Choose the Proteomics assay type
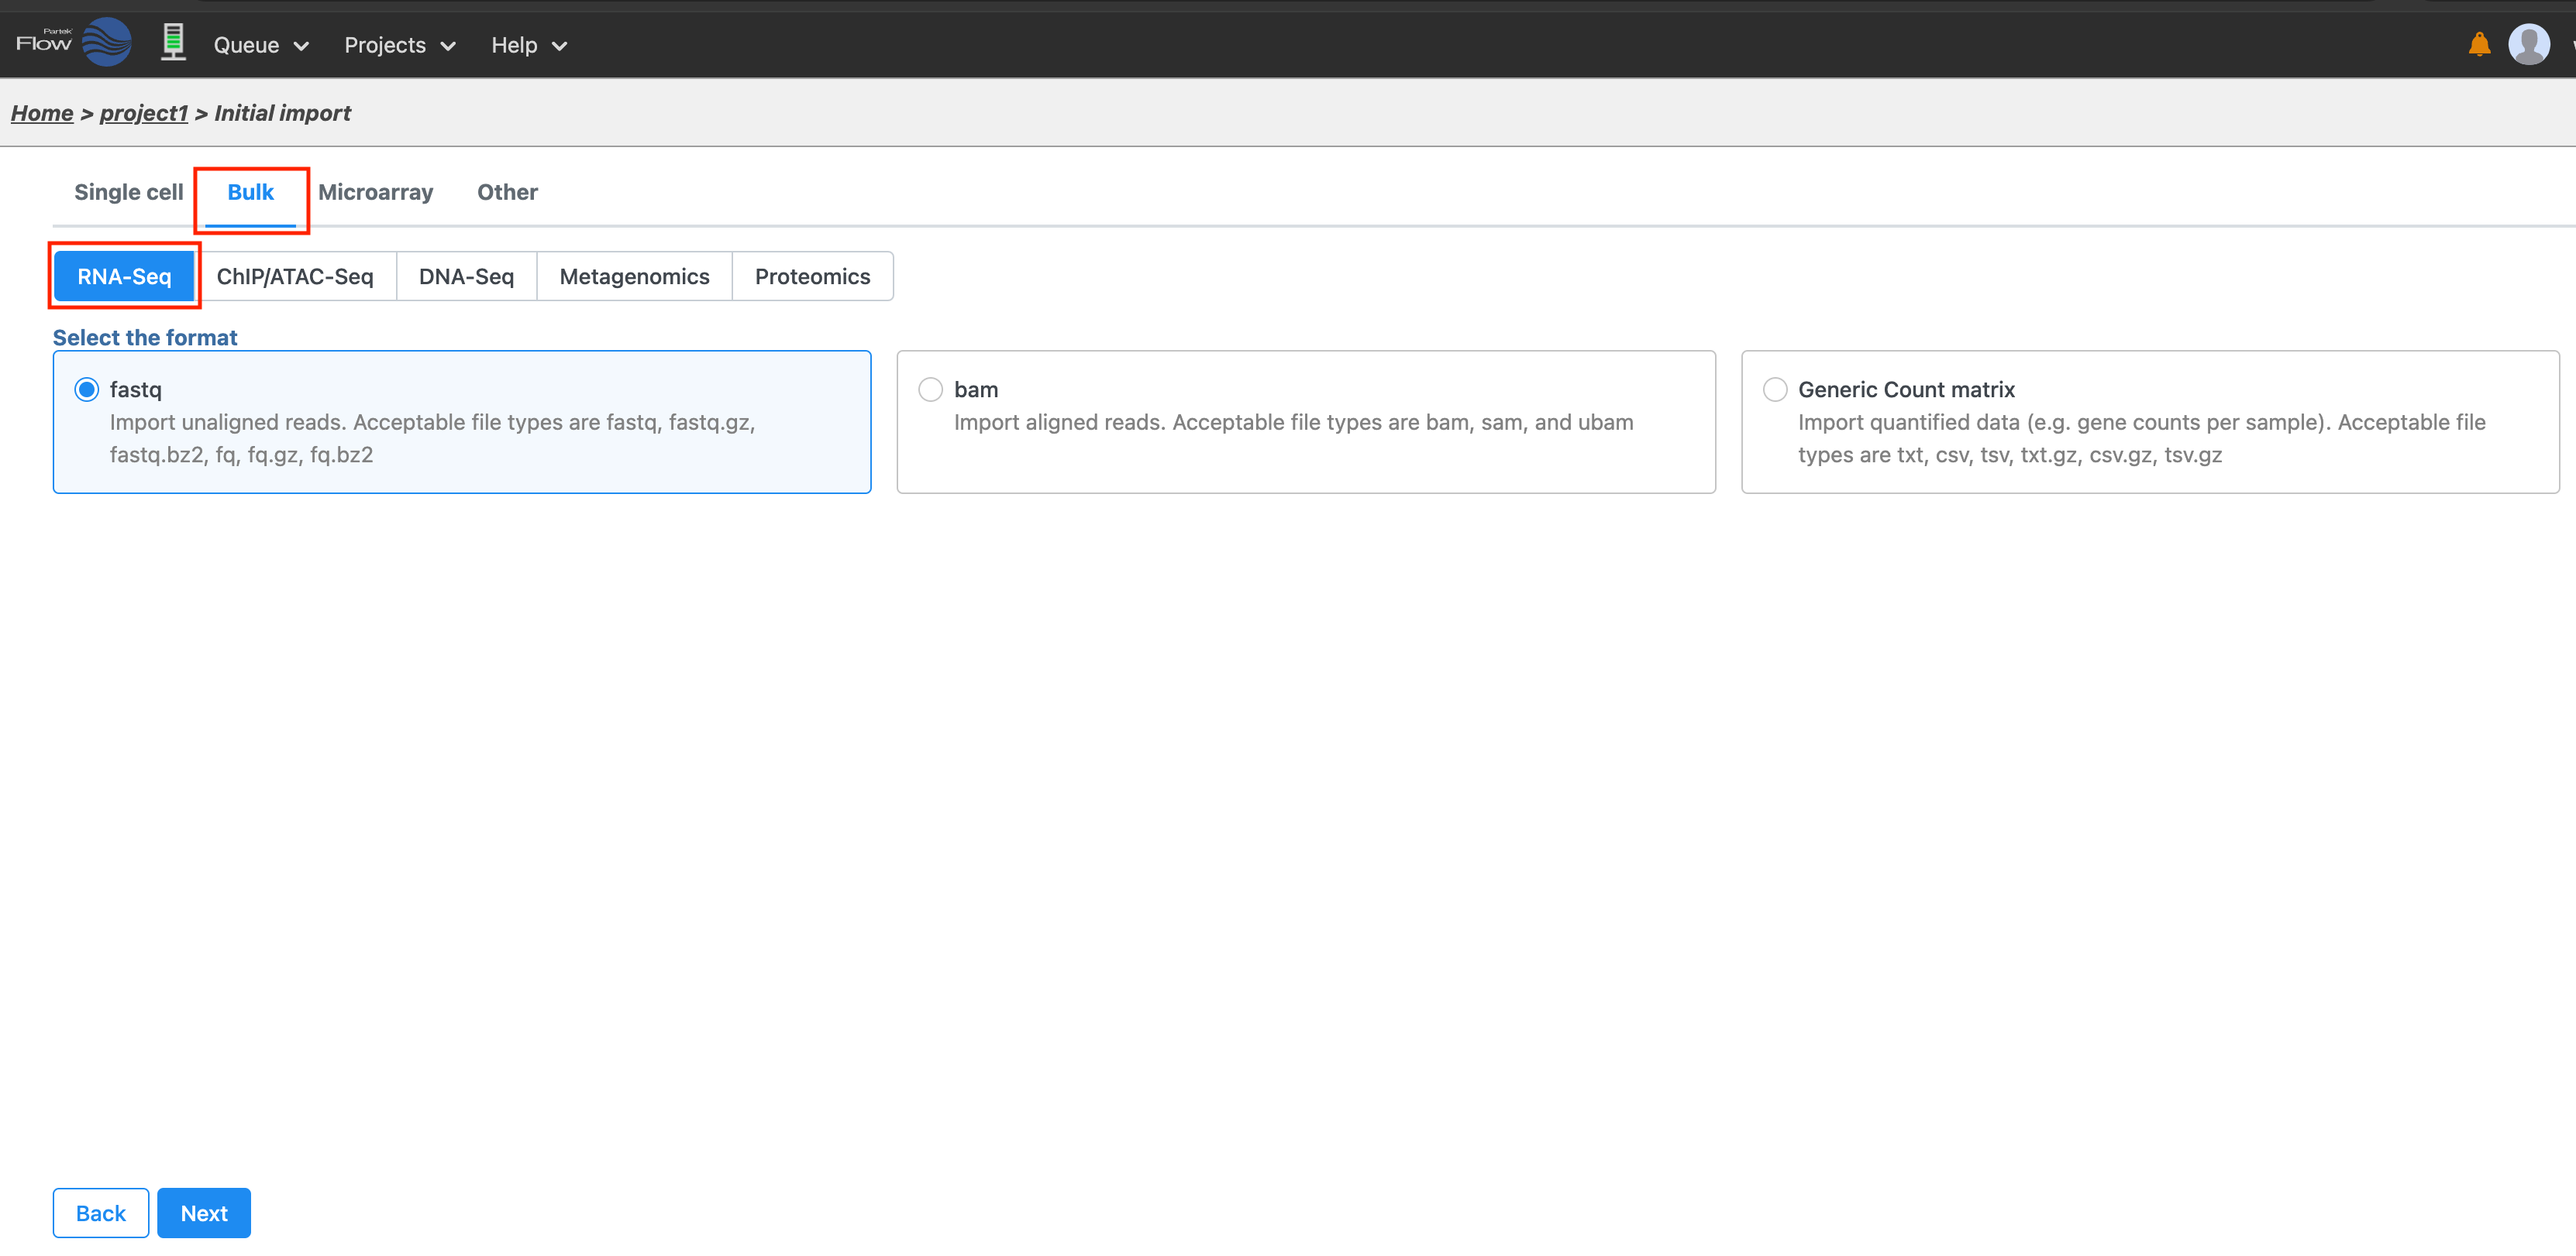The height and width of the screenshot is (1256, 2576). pos(812,276)
